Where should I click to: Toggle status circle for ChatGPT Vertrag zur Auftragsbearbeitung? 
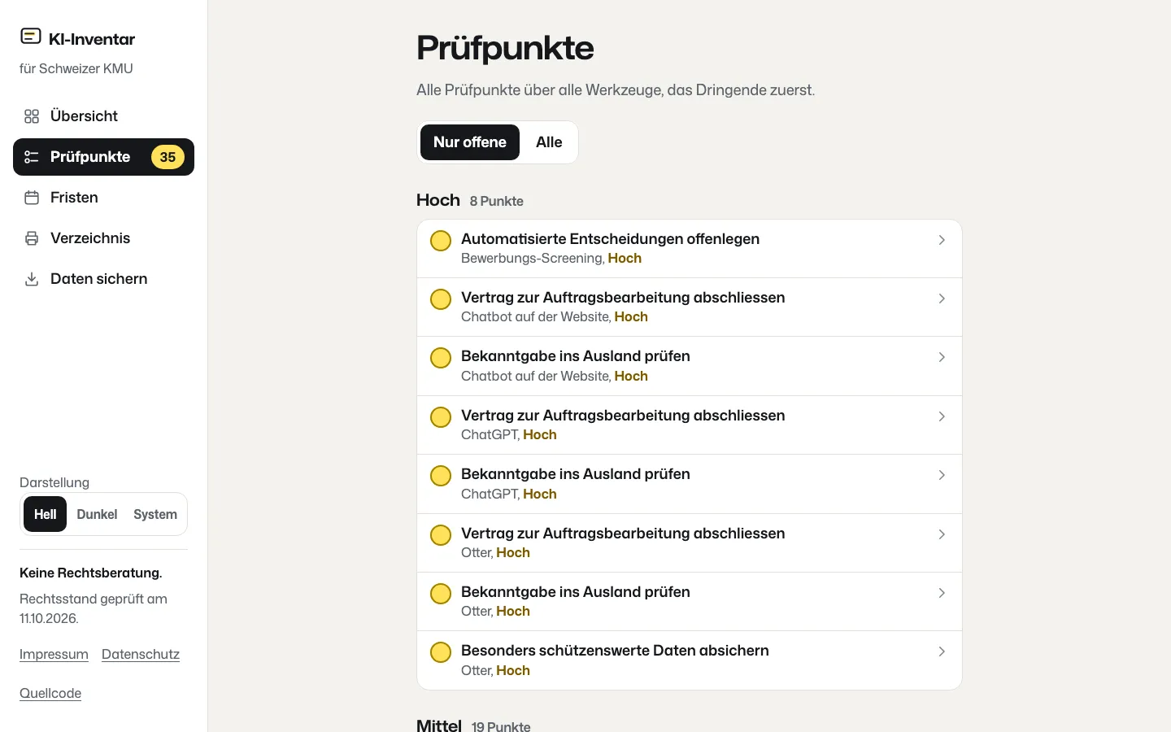pos(441,417)
